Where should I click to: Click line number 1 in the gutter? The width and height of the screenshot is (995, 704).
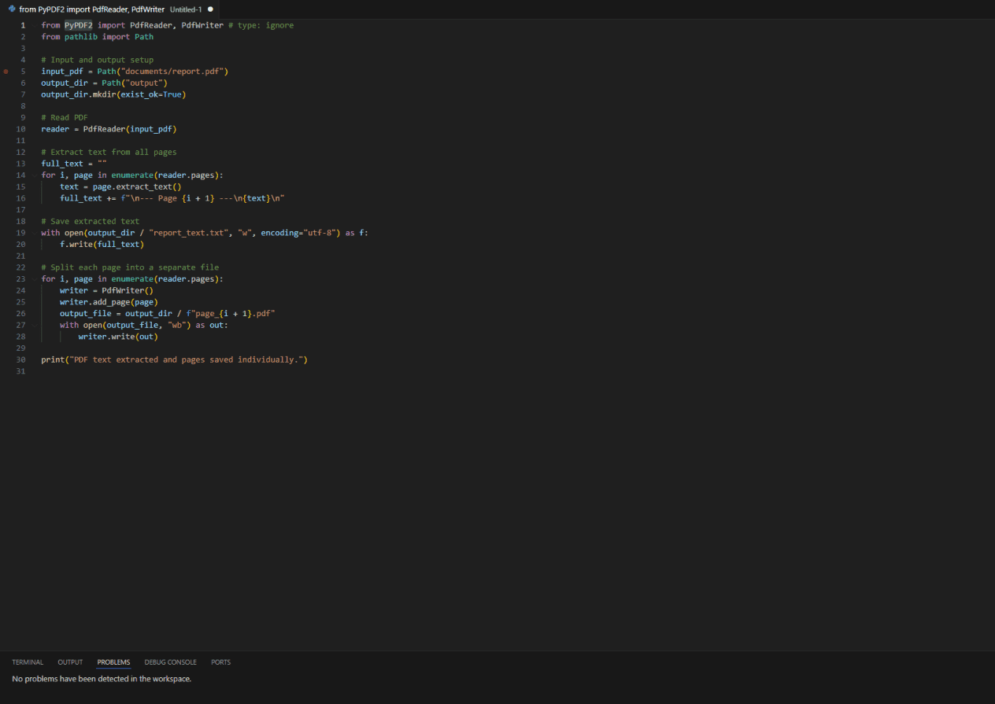23,25
